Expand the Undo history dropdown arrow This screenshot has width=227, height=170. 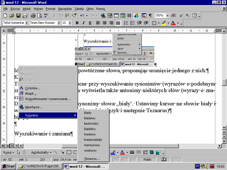point(87,16)
